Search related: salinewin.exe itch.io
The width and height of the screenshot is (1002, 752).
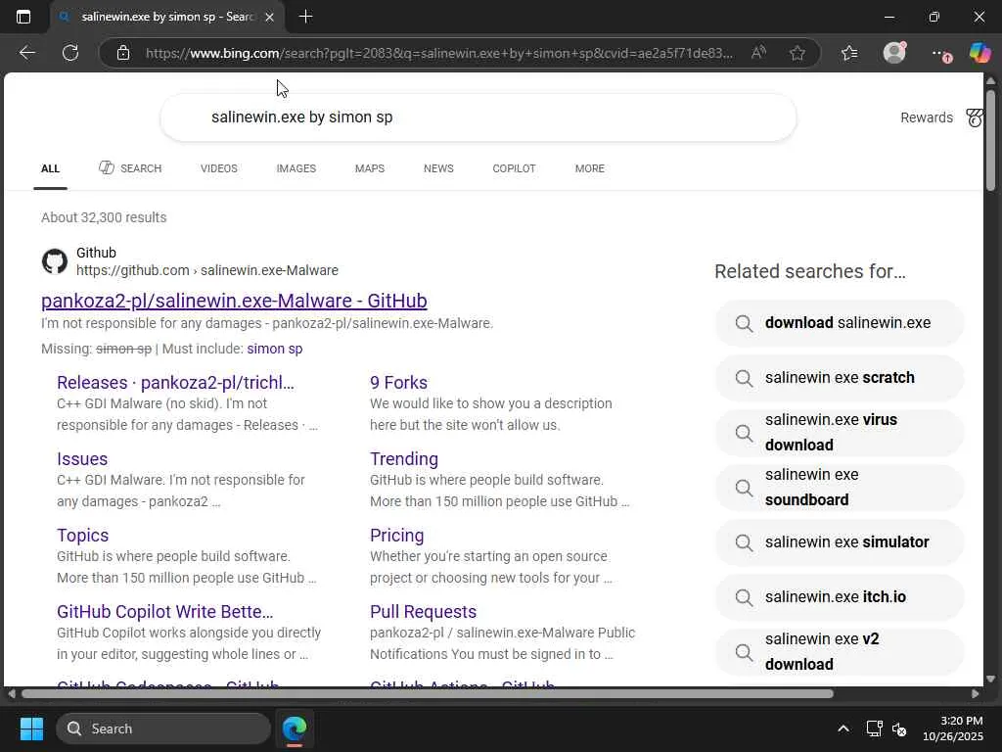(x=839, y=597)
